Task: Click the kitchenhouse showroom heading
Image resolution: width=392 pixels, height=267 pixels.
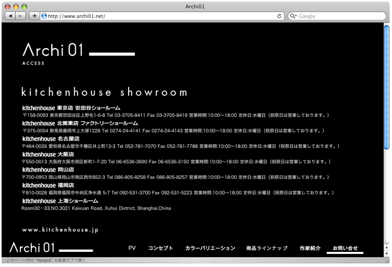Action: (104, 92)
